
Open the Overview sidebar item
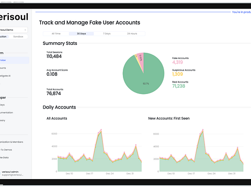tap(14, 60)
